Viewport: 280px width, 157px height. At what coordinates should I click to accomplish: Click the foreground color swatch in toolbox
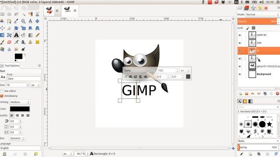[x=18, y=56]
